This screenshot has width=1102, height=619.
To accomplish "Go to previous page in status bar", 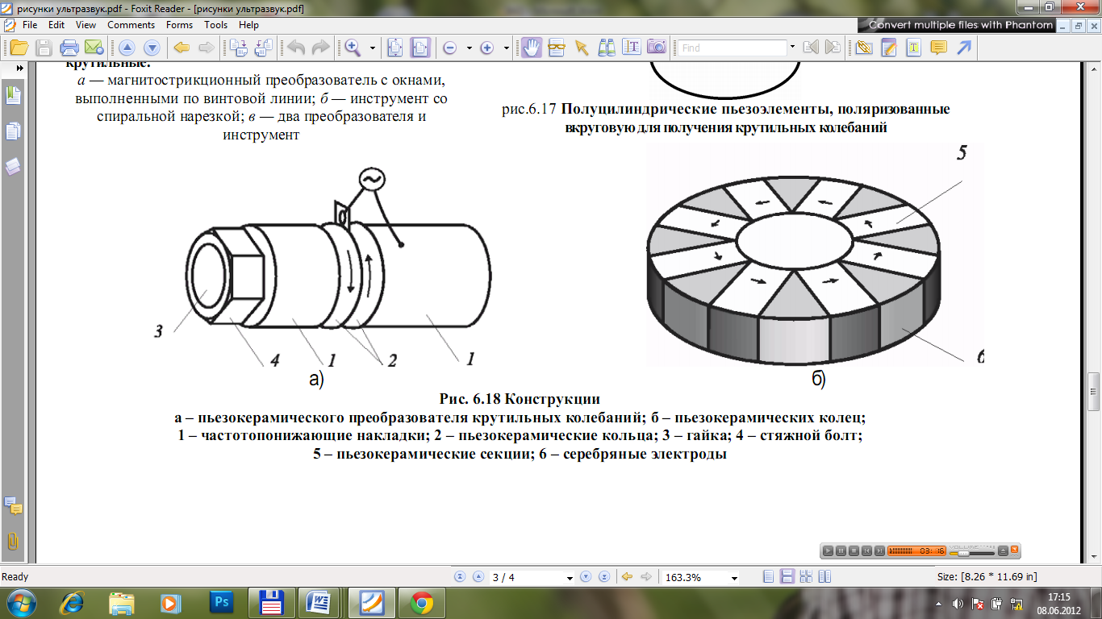I will [x=478, y=577].
